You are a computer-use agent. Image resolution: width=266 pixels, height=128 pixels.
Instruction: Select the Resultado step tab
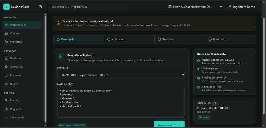pos(231,39)
